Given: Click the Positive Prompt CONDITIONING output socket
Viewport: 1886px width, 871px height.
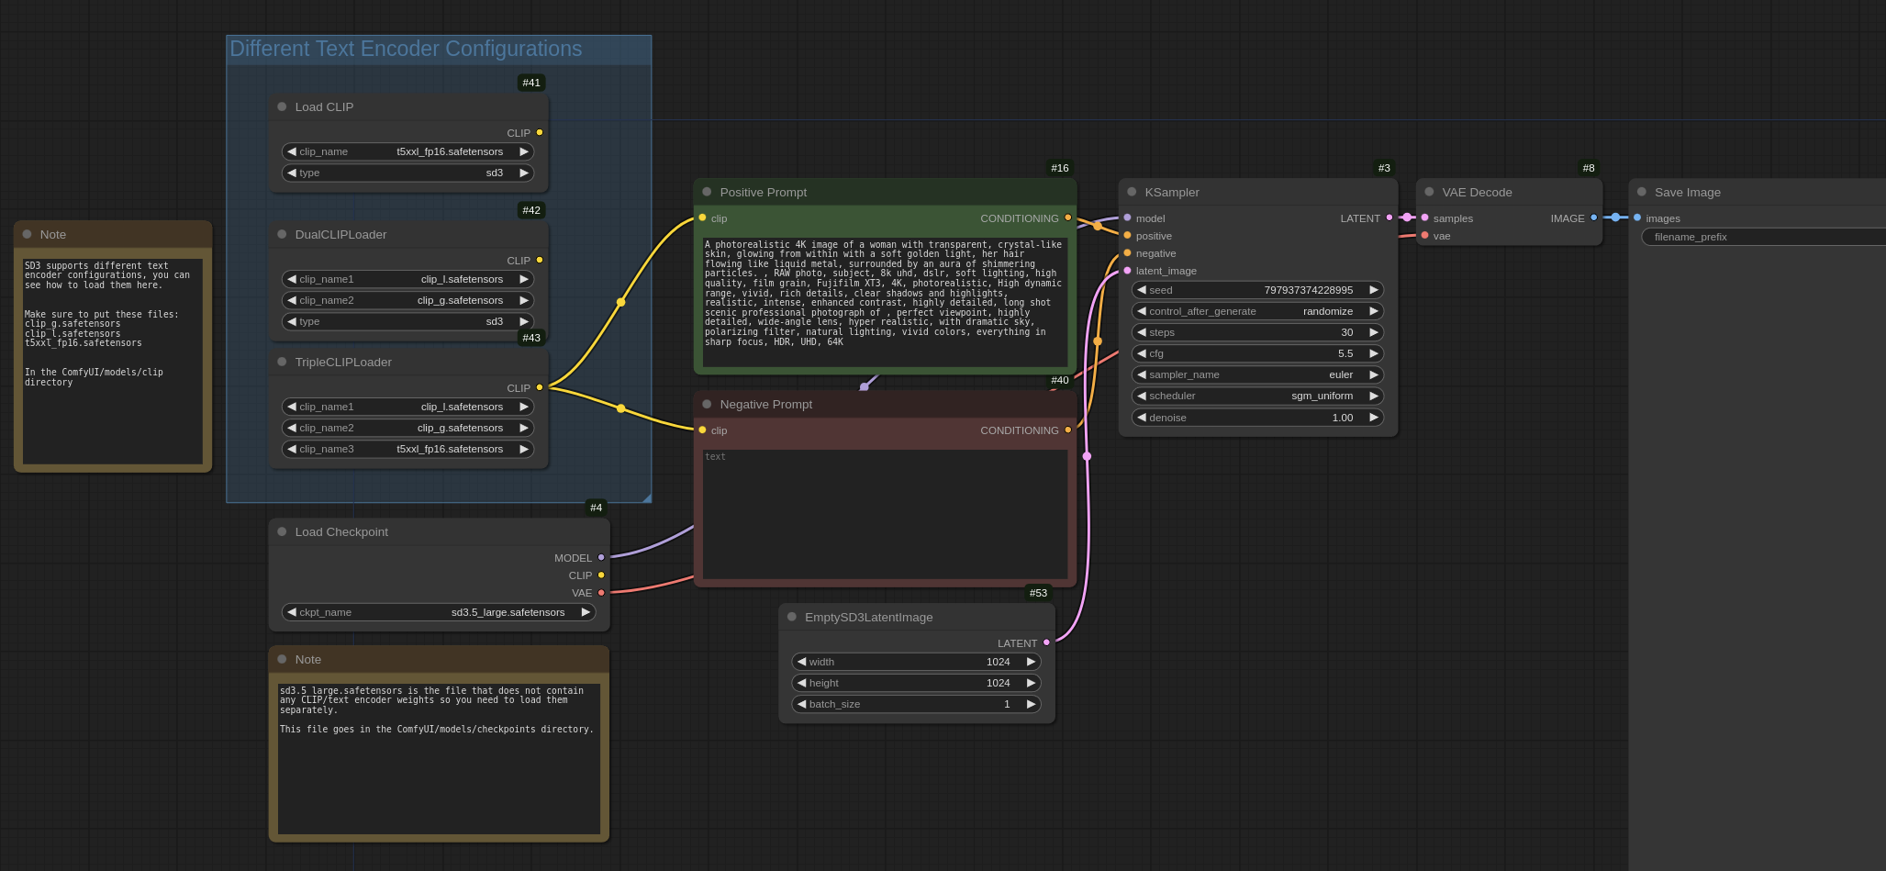Looking at the screenshot, I should click(1067, 218).
